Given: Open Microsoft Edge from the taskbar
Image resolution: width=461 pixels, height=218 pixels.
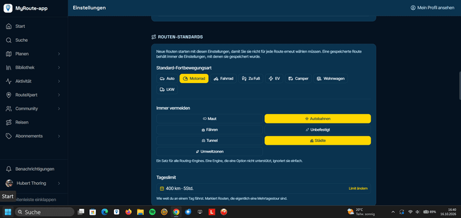Looking at the screenshot, I should point(104,212).
